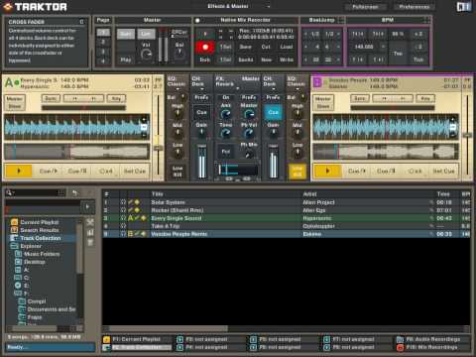The height and width of the screenshot is (357, 476).
Task: Open the E: disc drive icon
Action: tap(18, 286)
